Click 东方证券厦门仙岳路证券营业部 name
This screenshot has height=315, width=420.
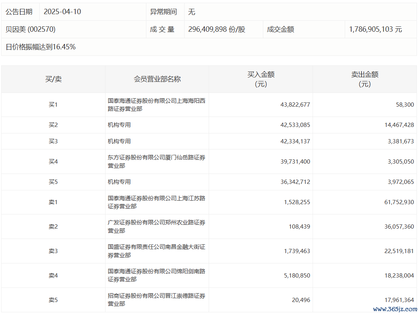[156, 162]
